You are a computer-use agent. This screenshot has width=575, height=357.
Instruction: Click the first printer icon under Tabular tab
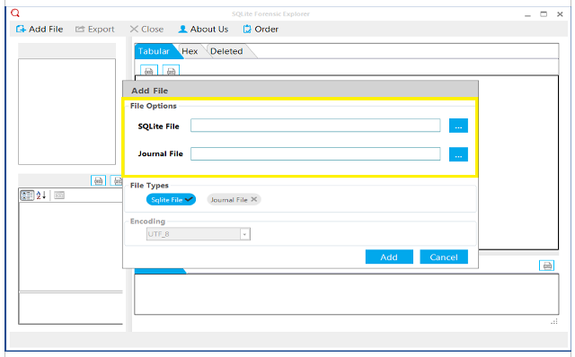149,71
